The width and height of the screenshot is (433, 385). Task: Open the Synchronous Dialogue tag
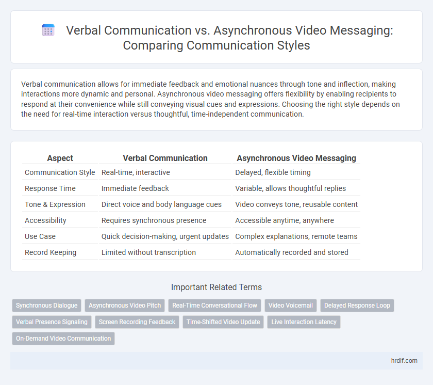tap(47, 306)
